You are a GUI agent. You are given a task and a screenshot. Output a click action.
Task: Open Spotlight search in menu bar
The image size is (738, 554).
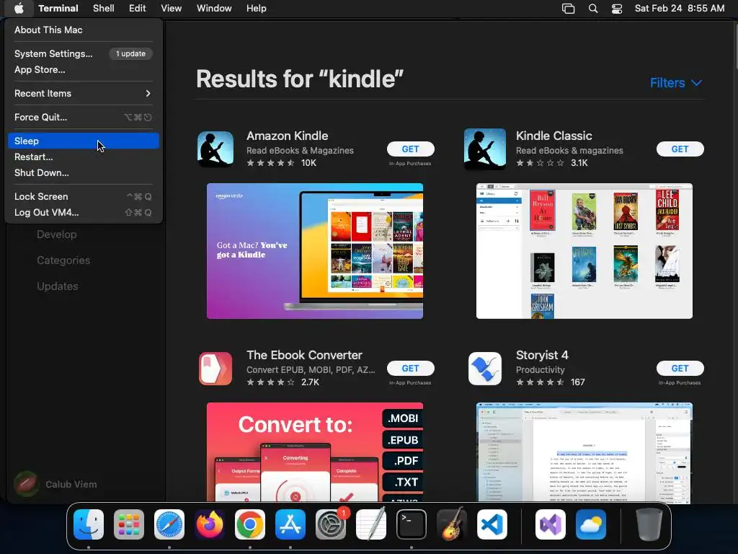pyautogui.click(x=593, y=9)
